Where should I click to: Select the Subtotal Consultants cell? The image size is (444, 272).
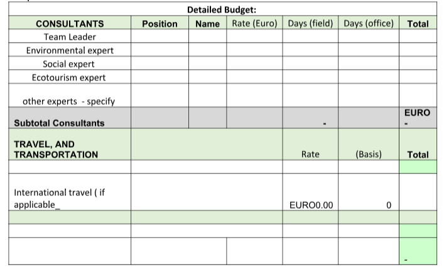70,118
